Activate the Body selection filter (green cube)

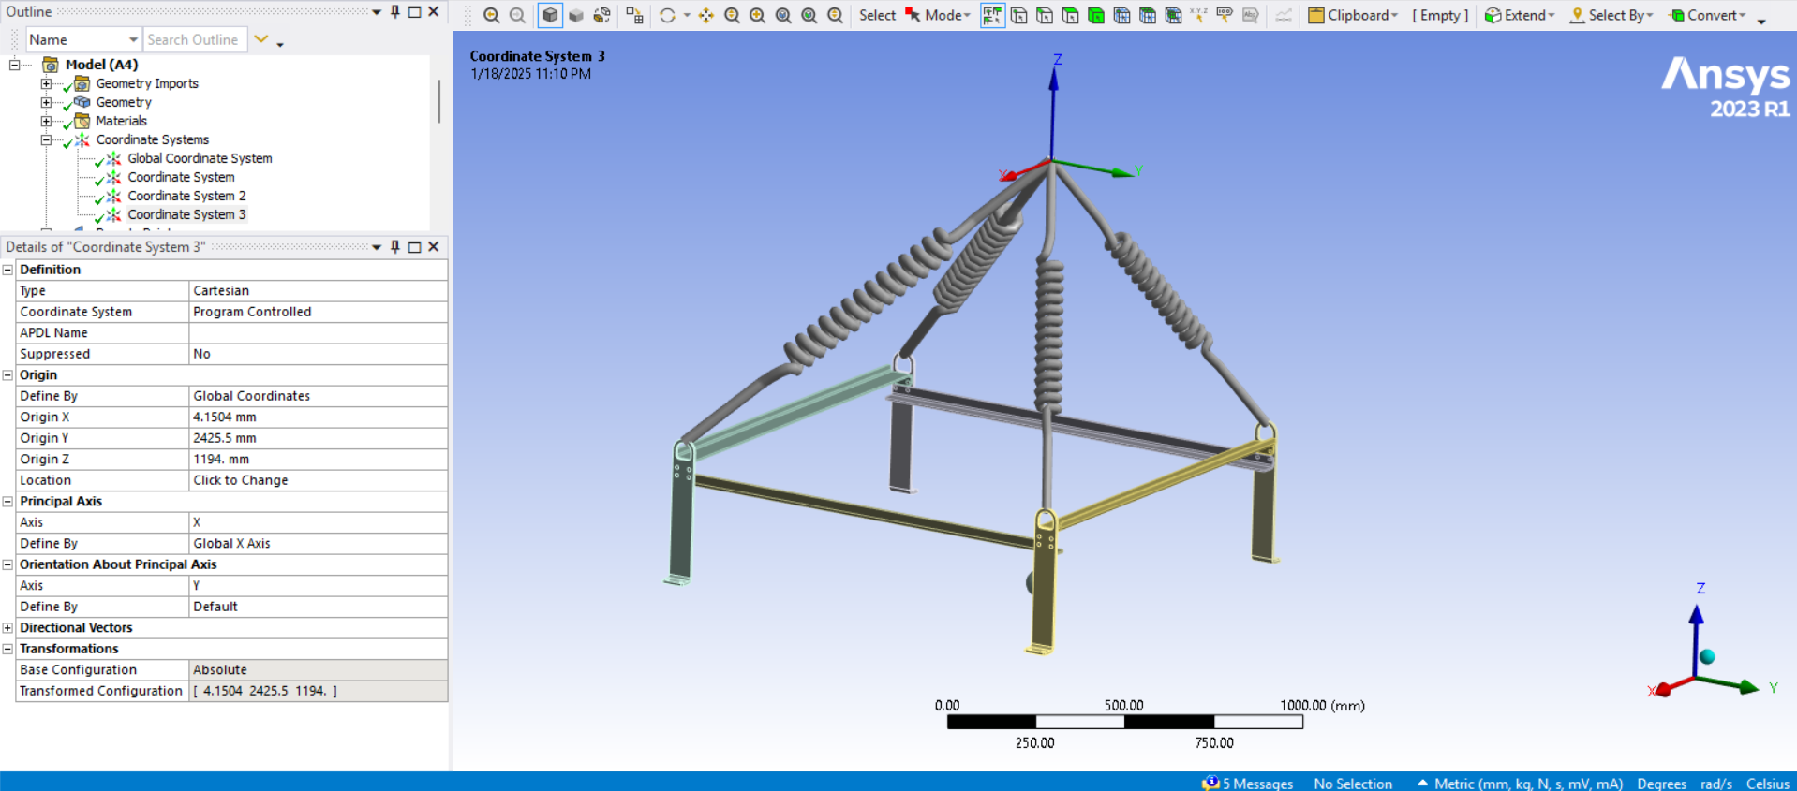[1095, 15]
